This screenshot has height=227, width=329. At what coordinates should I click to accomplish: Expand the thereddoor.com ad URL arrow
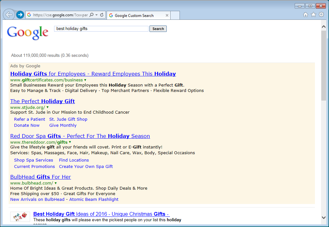70,142
